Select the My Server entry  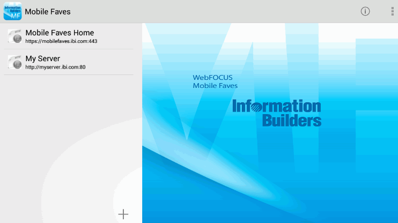pyautogui.click(x=69, y=62)
